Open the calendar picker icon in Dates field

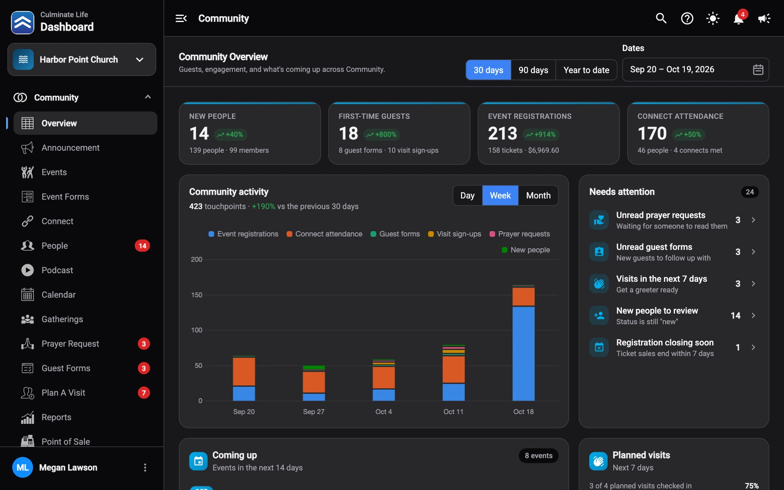pos(758,70)
